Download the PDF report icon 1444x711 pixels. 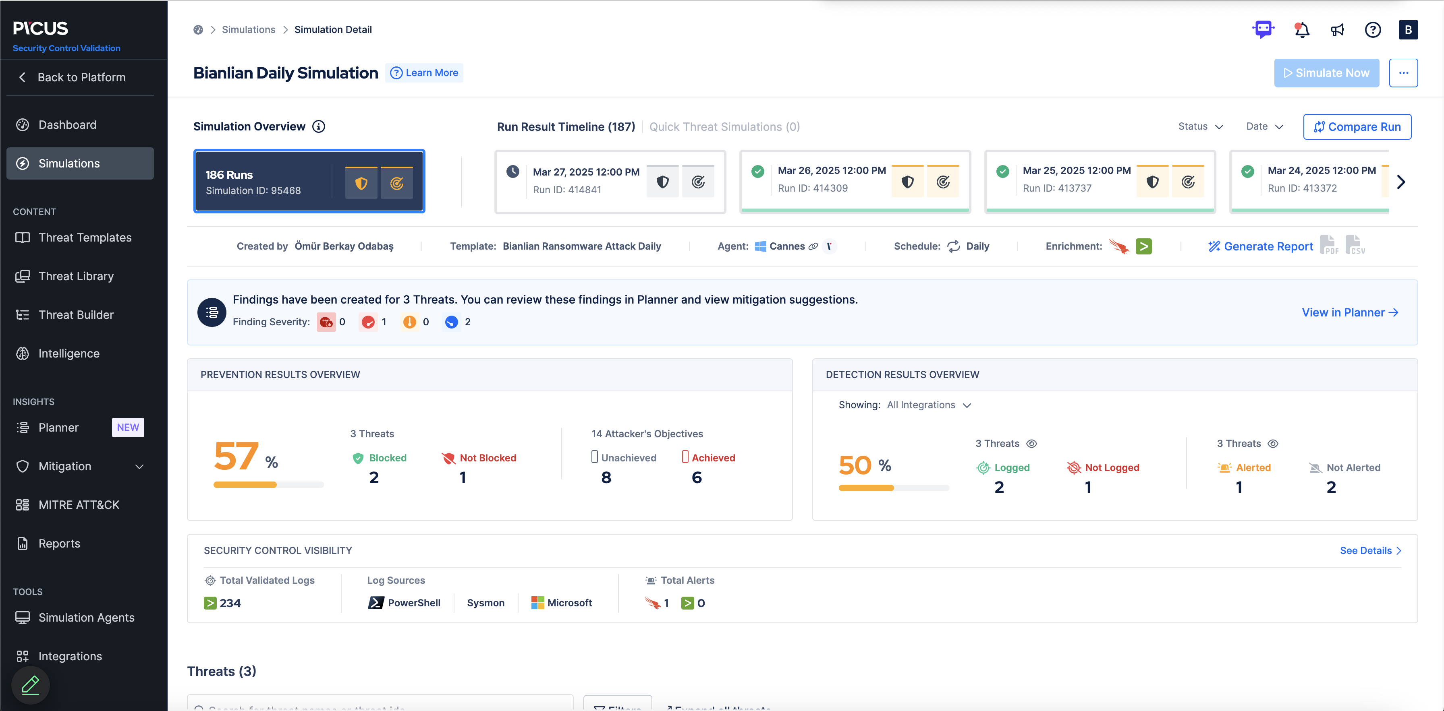click(1329, 246)
